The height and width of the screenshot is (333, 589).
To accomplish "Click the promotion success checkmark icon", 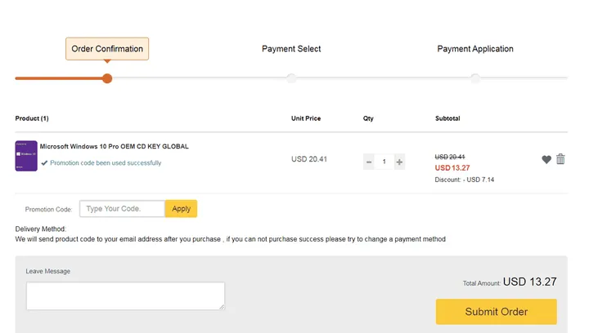I will click(x=44, y=163).
